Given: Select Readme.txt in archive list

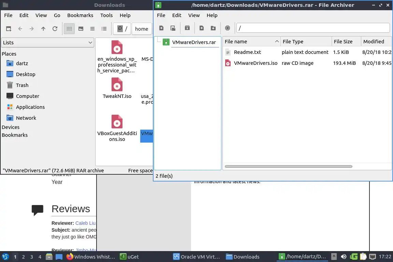Looking at the screenshot, I should click(247, 52).
